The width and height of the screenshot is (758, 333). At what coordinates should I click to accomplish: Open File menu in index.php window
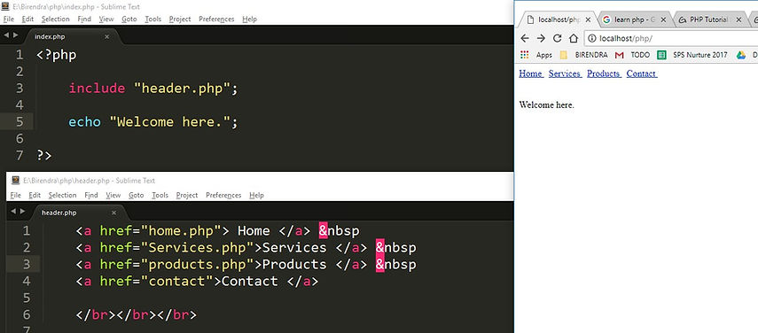[9, 19]
